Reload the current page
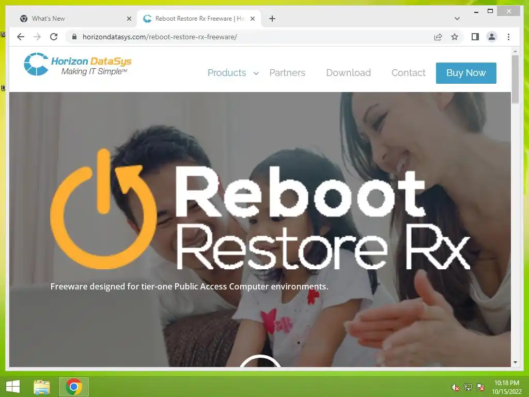 [x=54, y=37]
